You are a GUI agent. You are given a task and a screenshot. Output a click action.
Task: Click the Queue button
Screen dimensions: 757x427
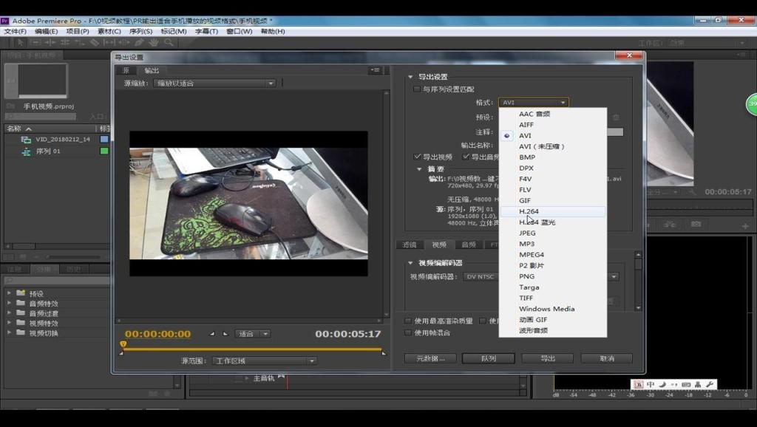tap(488, 358)
